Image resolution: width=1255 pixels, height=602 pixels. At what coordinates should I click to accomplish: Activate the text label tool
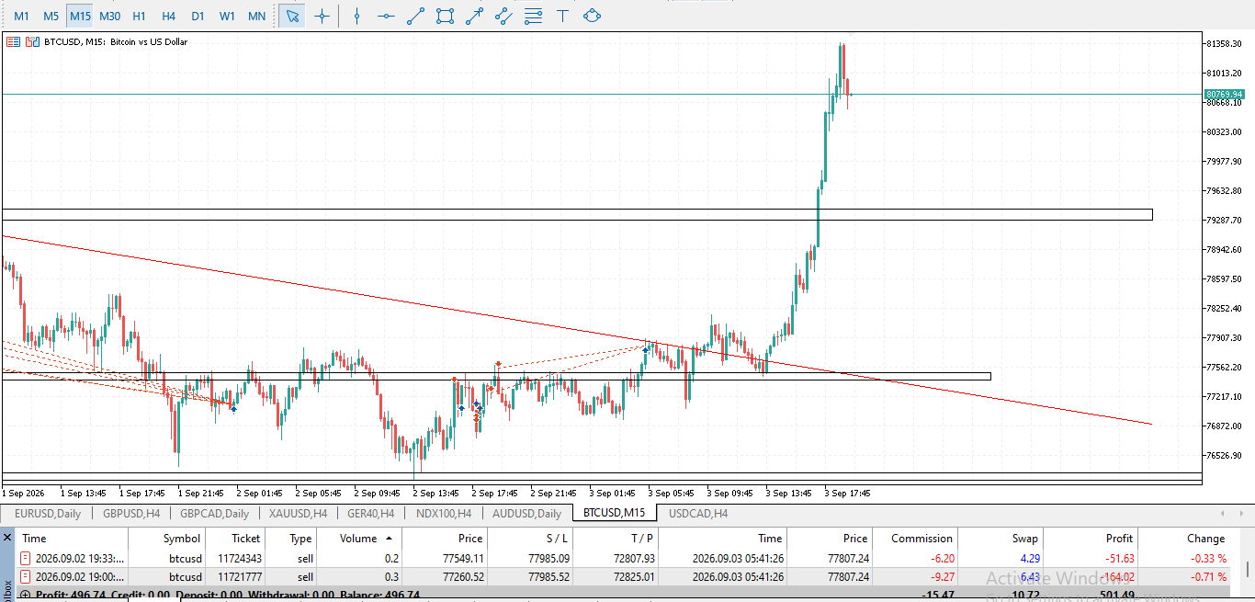(563, 16)
